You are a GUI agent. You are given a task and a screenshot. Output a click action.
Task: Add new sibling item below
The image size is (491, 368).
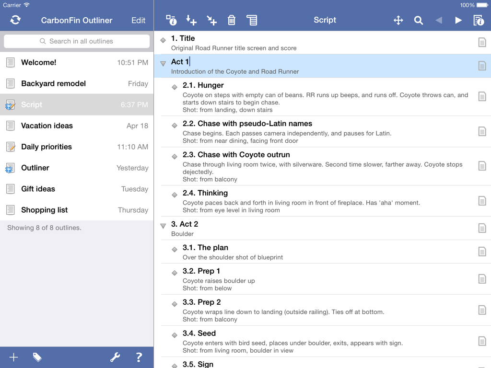click(x=191, y=20)
